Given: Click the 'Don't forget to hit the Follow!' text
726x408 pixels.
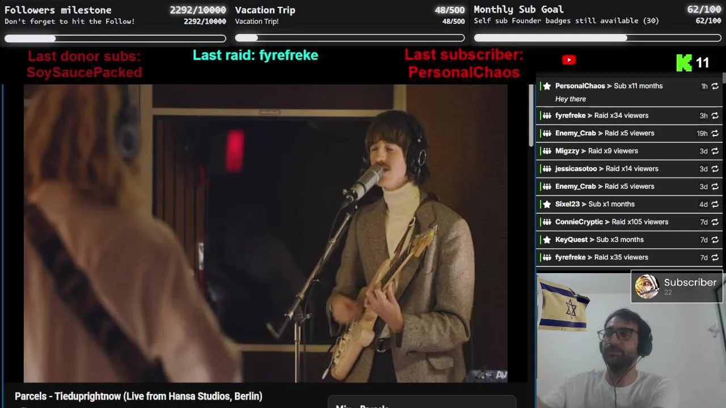Looking at the screenshot, I should tap(70, 21).
